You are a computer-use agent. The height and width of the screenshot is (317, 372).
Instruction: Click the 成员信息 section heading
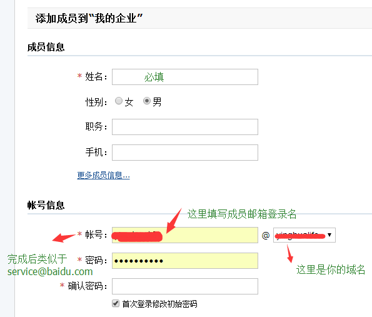pyautogui.click(x=46, y=47)
